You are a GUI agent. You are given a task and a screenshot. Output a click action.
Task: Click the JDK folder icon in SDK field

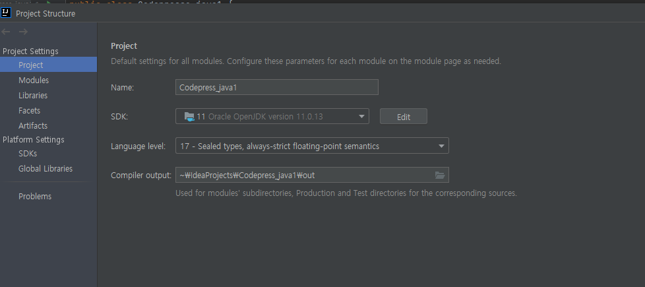pos(189,117)
